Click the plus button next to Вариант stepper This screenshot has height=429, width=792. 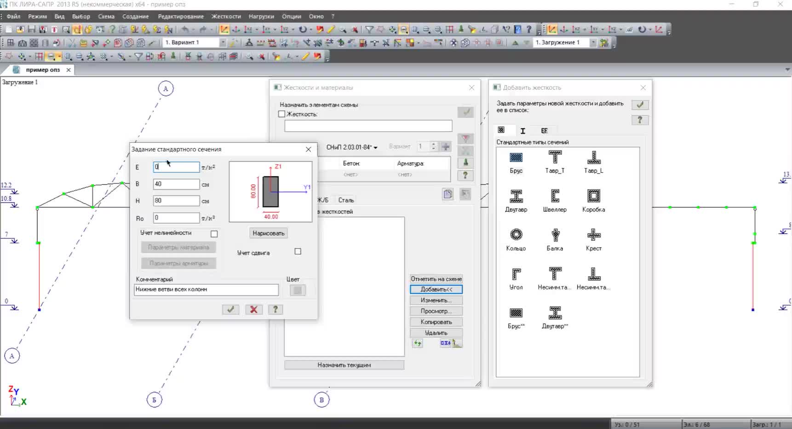[445, 147]
